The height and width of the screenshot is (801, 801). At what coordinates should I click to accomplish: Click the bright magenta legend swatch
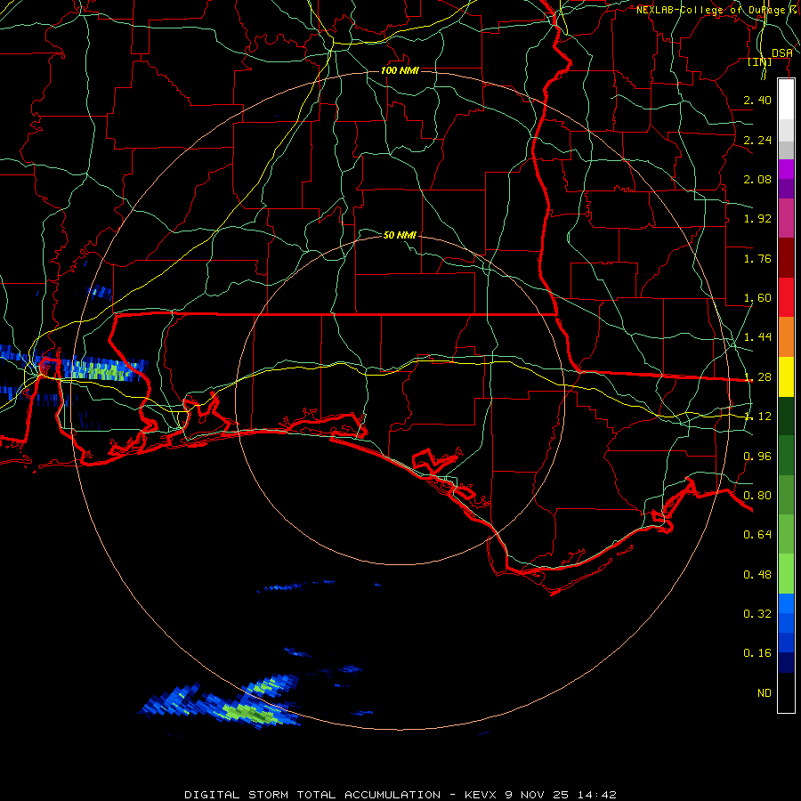point(786,169)
